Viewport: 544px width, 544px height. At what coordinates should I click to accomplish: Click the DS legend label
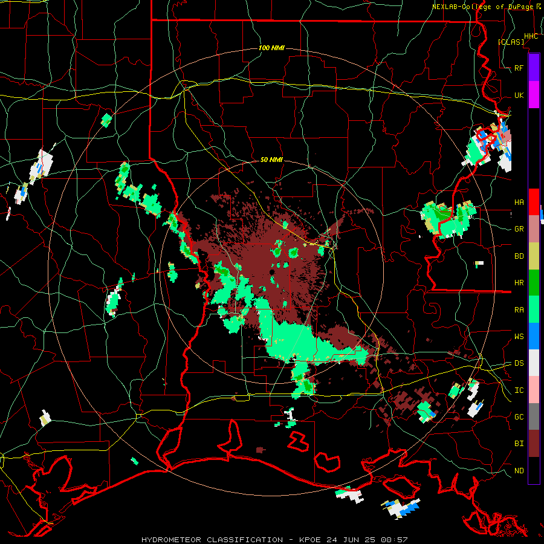click(519, 363)
